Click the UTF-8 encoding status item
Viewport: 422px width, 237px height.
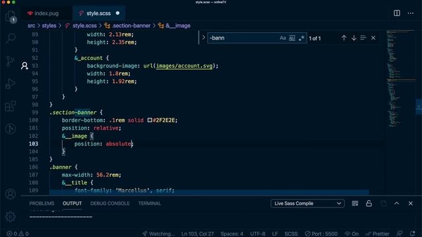258,234
